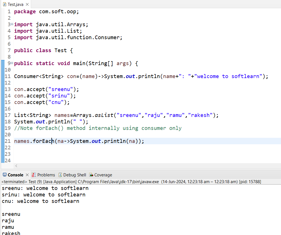
Task: Click the terminated launch info line in Console
Action: tap(131, 182)
